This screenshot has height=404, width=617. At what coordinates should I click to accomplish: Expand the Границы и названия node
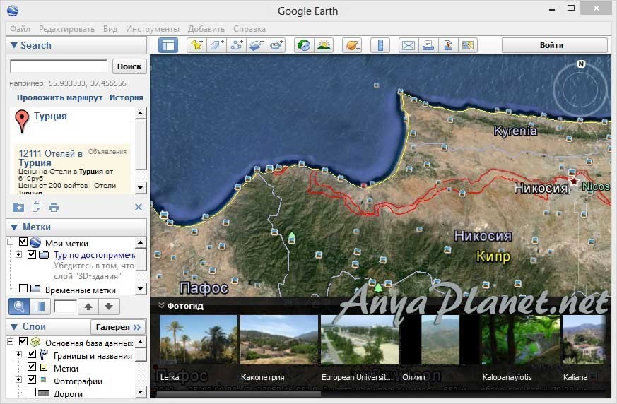pos(18,354)
